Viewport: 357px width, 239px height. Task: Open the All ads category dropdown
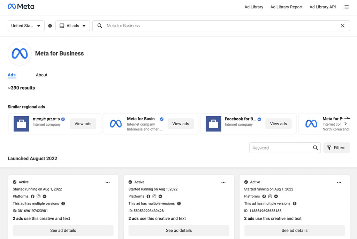[x=73, y=26]
